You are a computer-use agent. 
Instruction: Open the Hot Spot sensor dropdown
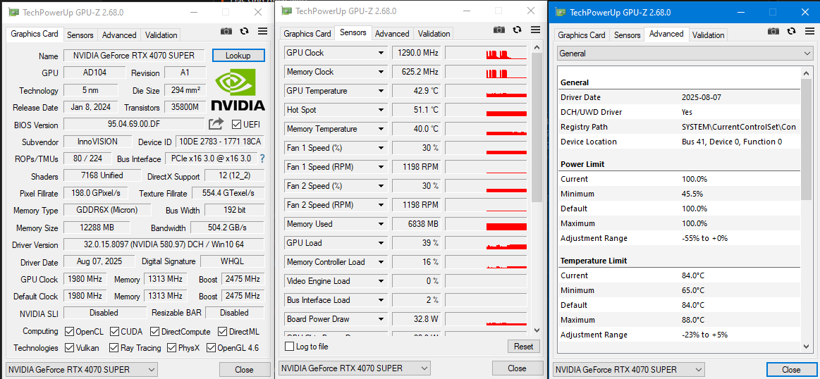pyautogui.click(x=381, y=110)
